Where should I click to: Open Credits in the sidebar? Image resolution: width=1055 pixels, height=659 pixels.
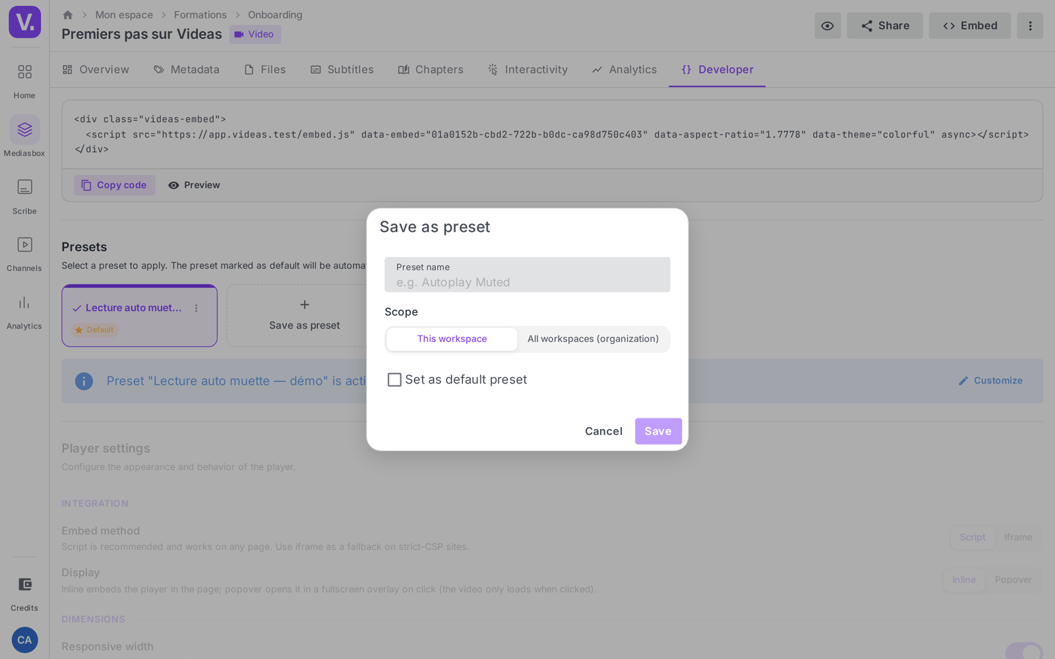click(x=24, y=593)
